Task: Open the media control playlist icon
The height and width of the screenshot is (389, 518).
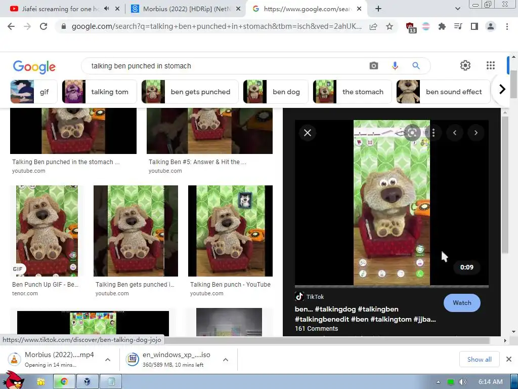Action: coord(458,26)
